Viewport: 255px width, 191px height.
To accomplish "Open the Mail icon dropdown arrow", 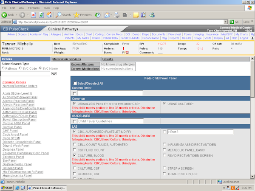I will pyautogui.click(x=111, y=15).
